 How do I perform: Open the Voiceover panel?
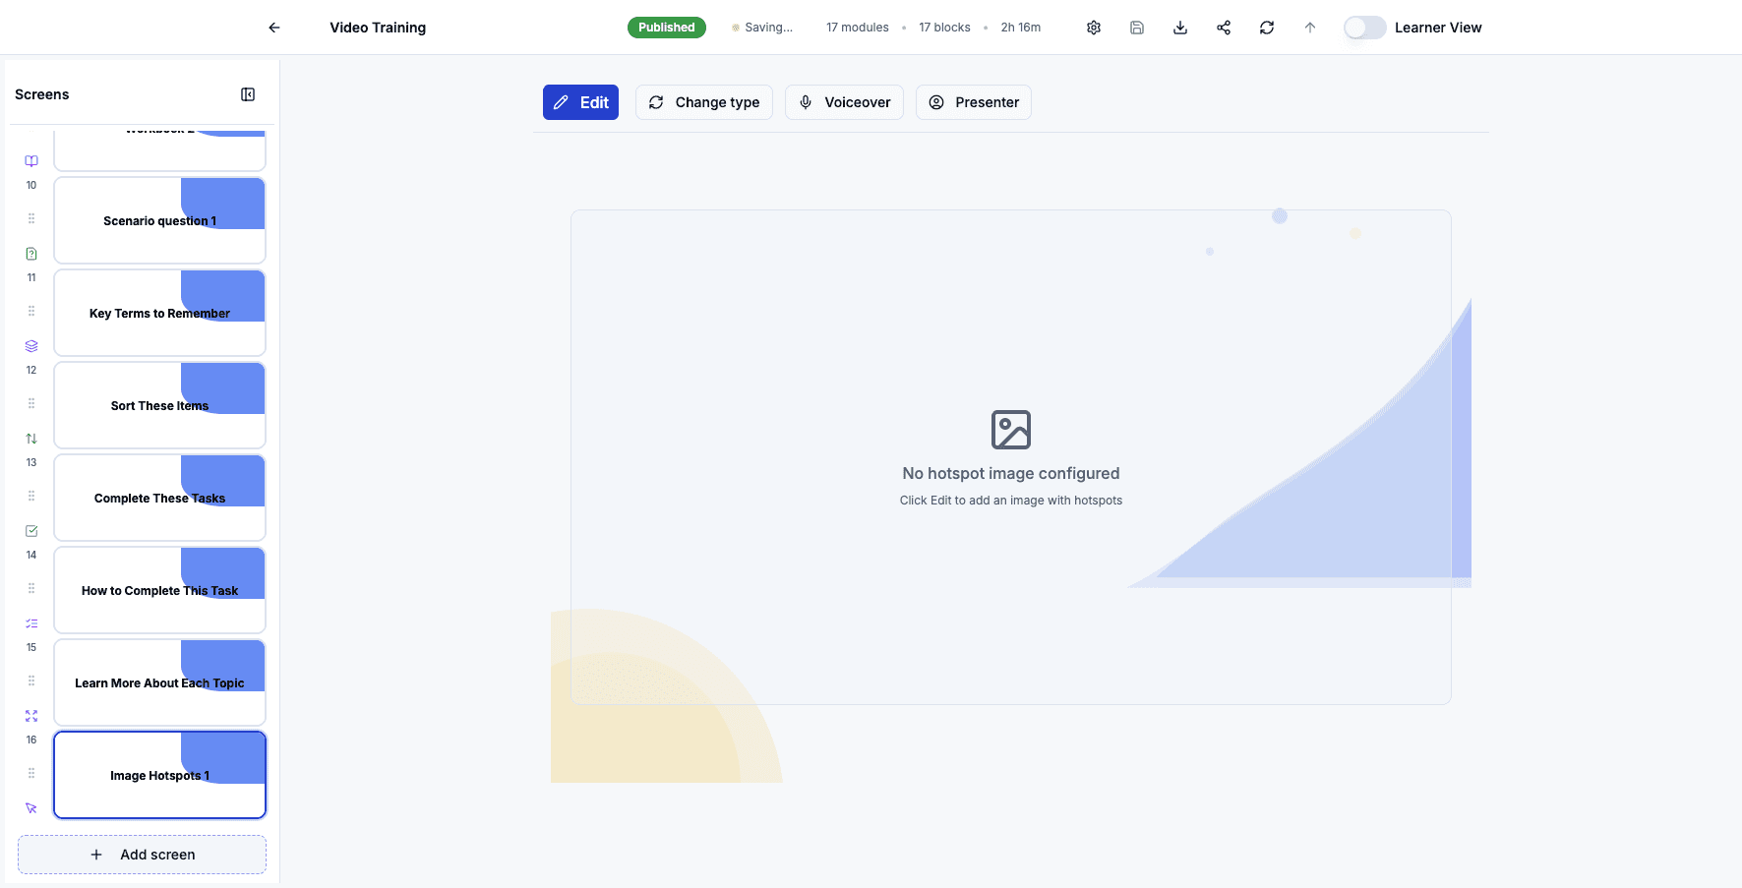coord(844,101)
